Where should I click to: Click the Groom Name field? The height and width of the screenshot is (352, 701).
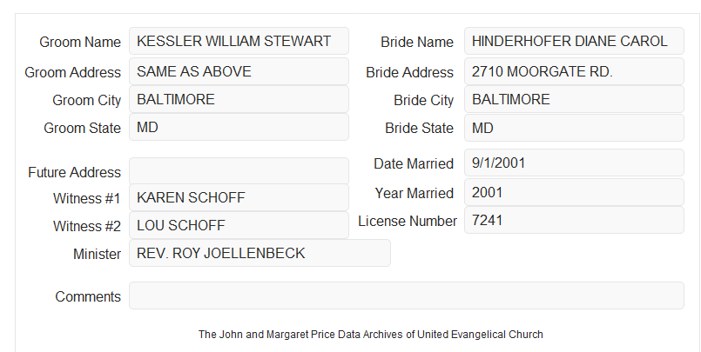[239, 41]
